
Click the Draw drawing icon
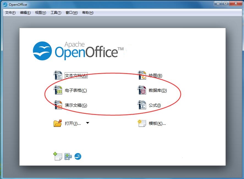[142, 75]
